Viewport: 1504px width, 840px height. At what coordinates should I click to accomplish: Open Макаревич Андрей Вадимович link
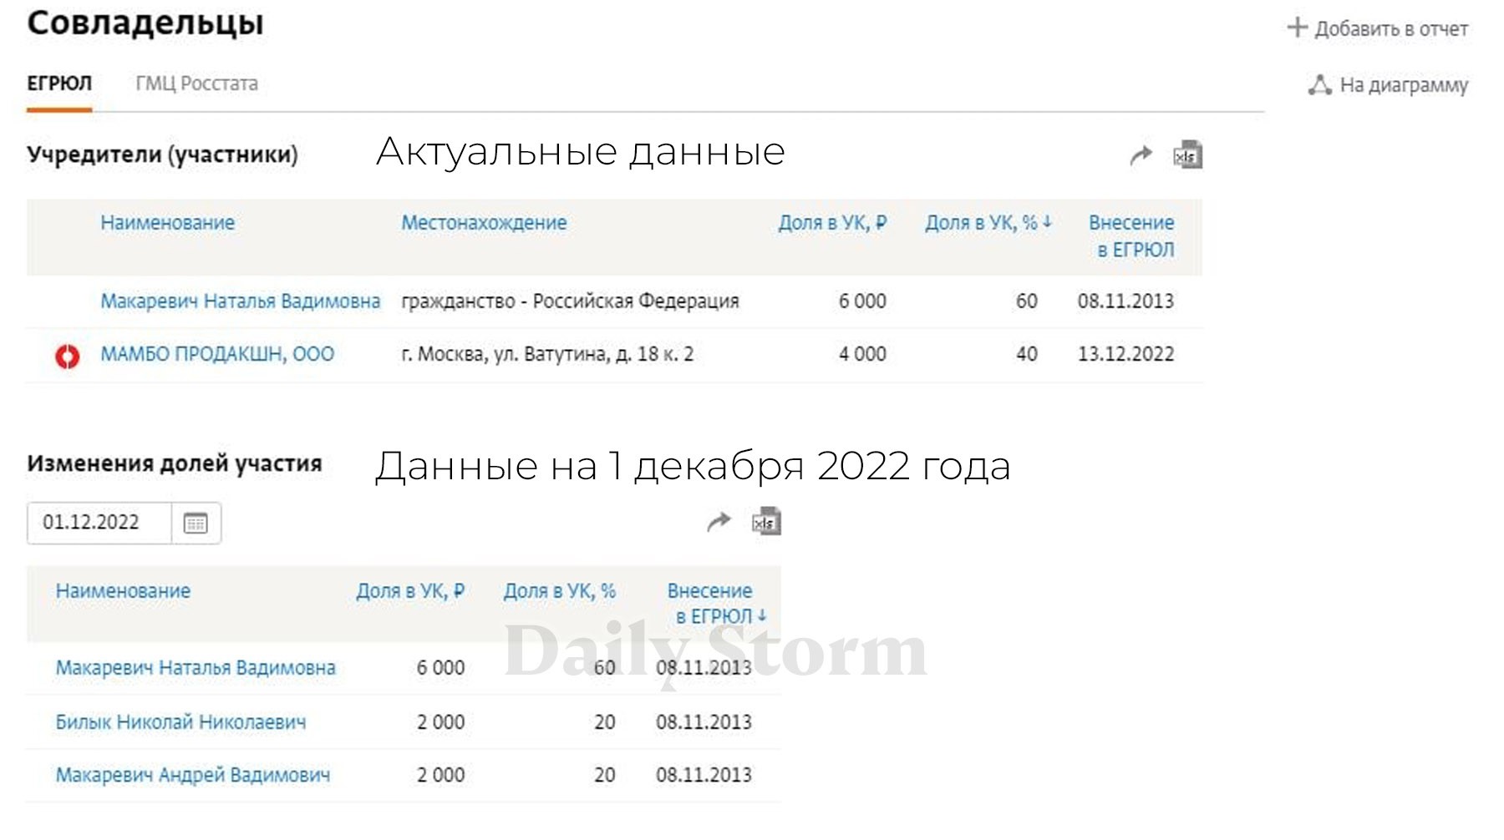(193, 775)
